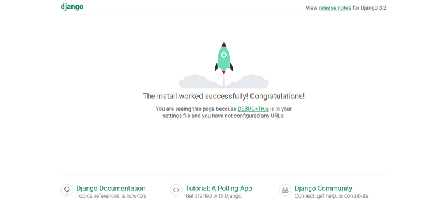437x219 pixels.
Task: Open Django Documentation link
Action: pos(111,189)
